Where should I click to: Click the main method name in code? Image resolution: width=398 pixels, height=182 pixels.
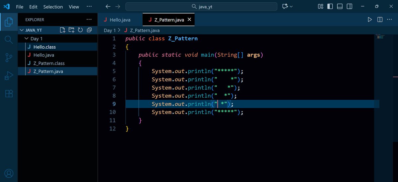pos(208,55)
